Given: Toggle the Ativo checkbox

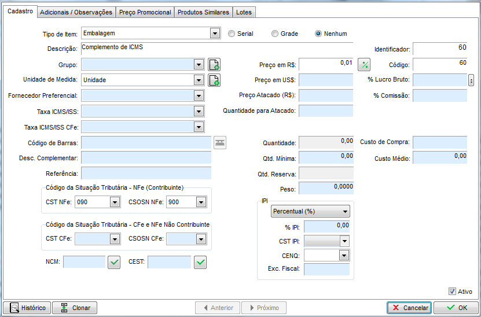Looking at the screenshot, I should pos(453,292).
